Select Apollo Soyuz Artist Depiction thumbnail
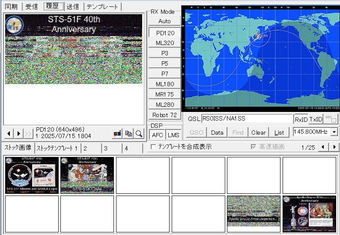Viewport: 340px width, 235px height. pyautogui.click(x=254, y=214)
